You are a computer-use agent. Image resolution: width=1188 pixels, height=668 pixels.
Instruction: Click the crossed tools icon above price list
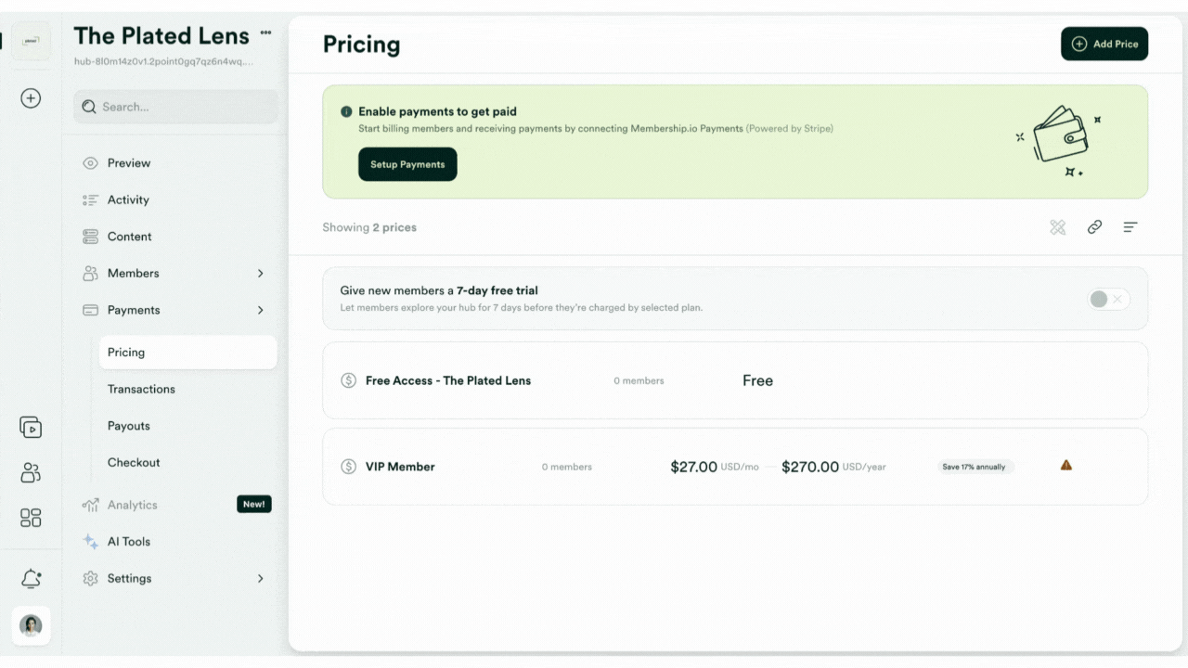[1057, 227]
